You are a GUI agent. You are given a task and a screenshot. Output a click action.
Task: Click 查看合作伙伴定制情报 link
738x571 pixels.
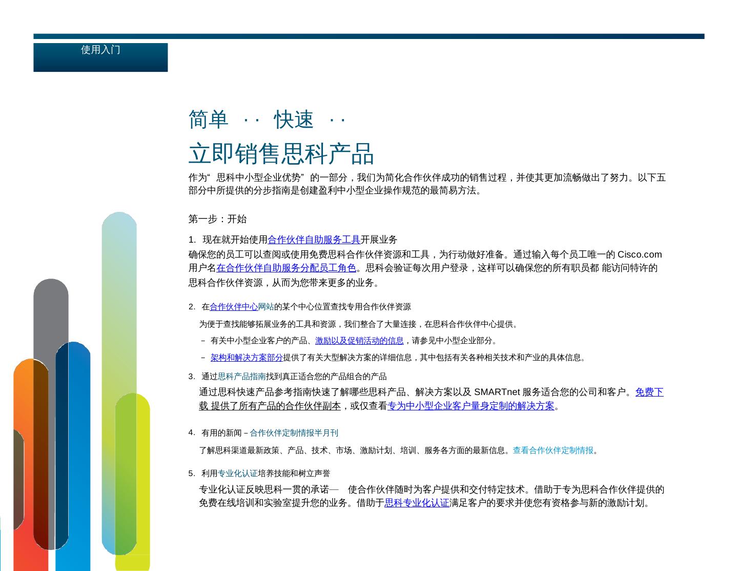click(x=553, y=450)
